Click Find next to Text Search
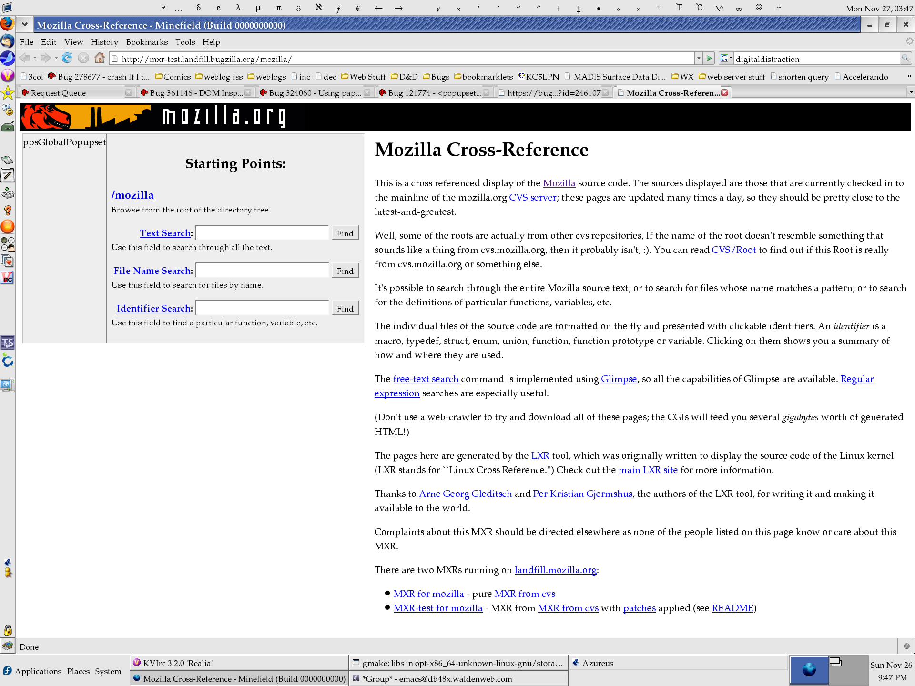The width and height of the screenshot is (915, 686). [x=345, y=233]
